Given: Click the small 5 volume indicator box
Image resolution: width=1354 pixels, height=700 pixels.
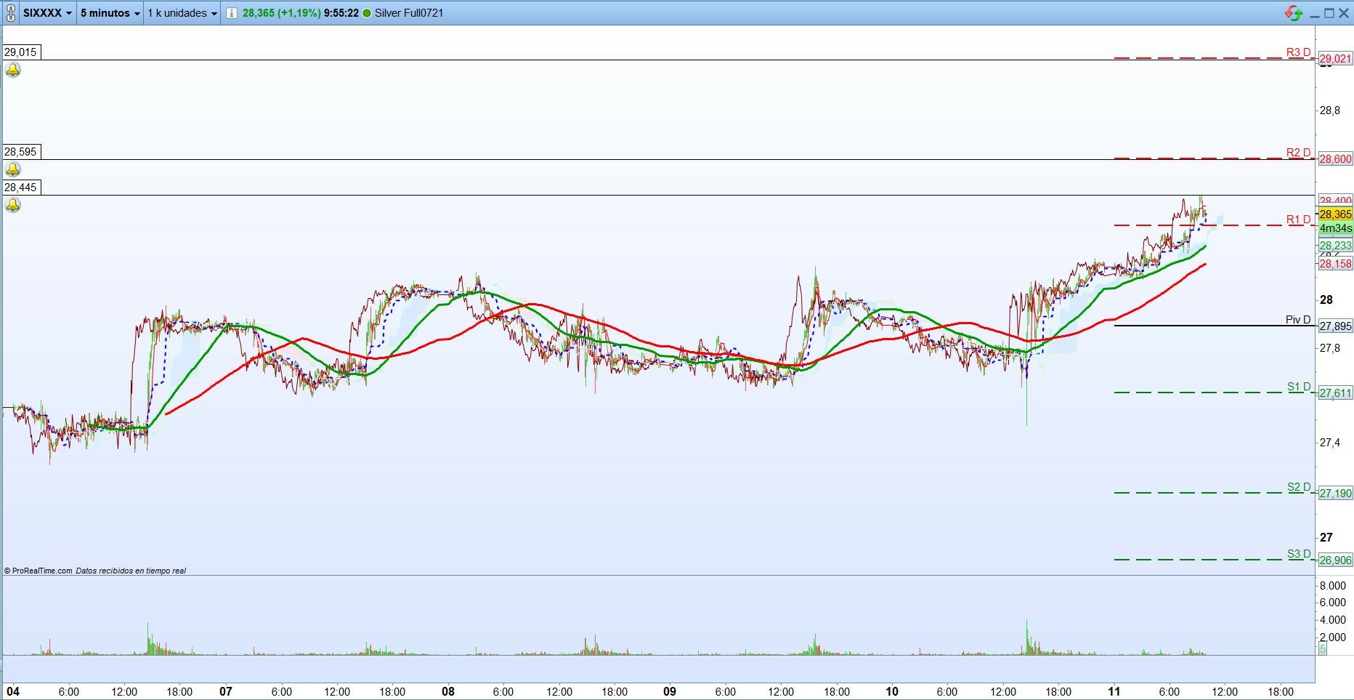Looking at the screenshot, I should [1323, 648].
